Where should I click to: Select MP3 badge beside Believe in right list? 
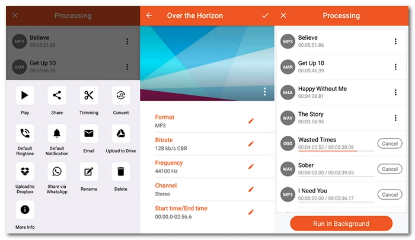[x=288, y=41]
